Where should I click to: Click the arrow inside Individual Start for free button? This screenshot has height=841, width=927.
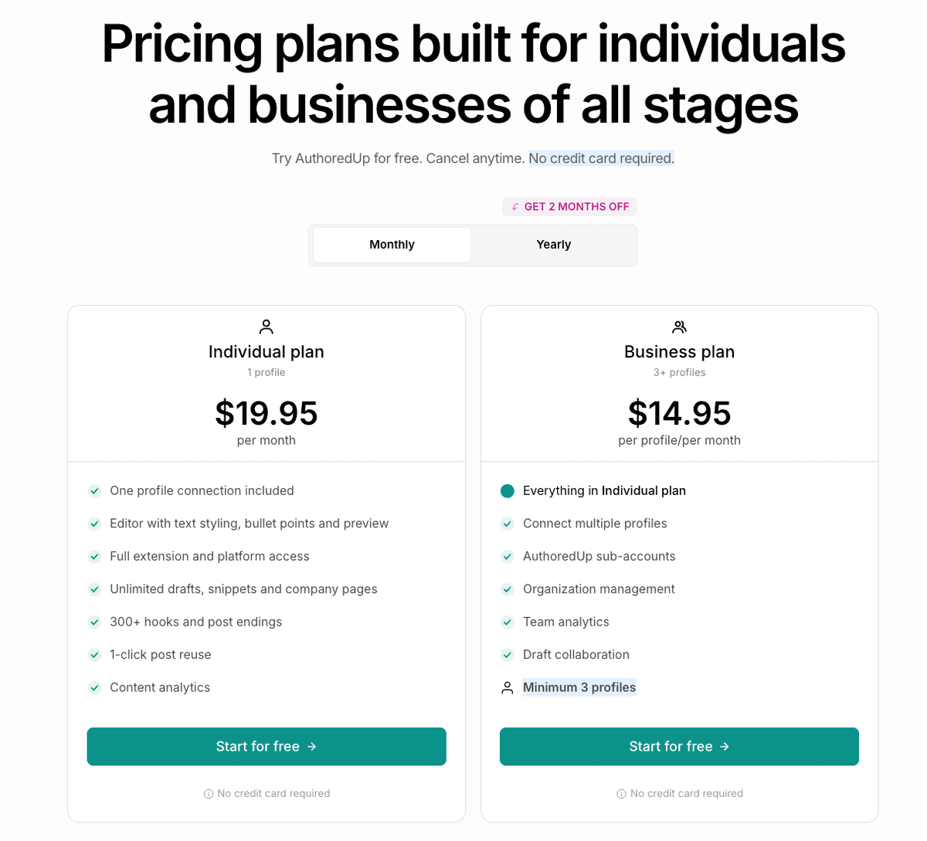311,746
